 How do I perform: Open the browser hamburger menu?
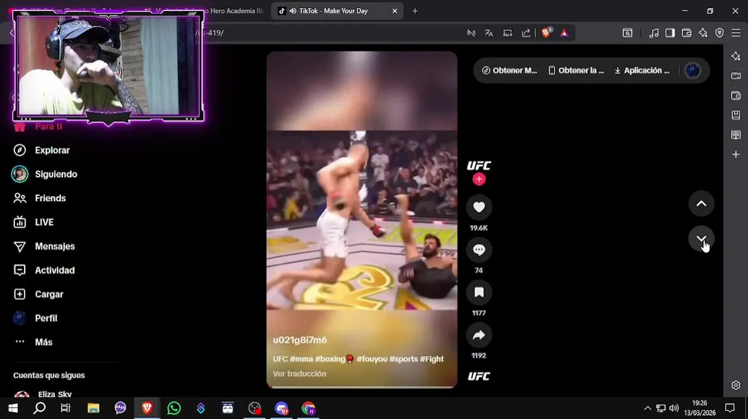click(736, 33)
